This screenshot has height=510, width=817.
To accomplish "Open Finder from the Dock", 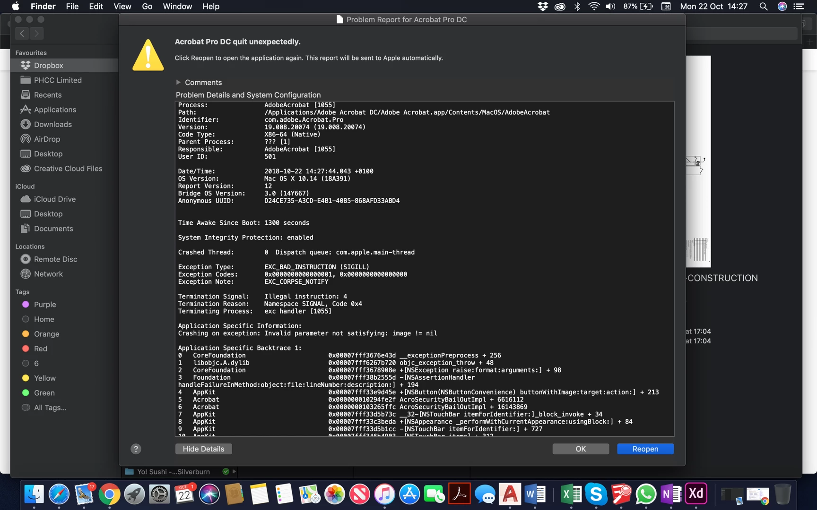I will [x=34, y=494].
